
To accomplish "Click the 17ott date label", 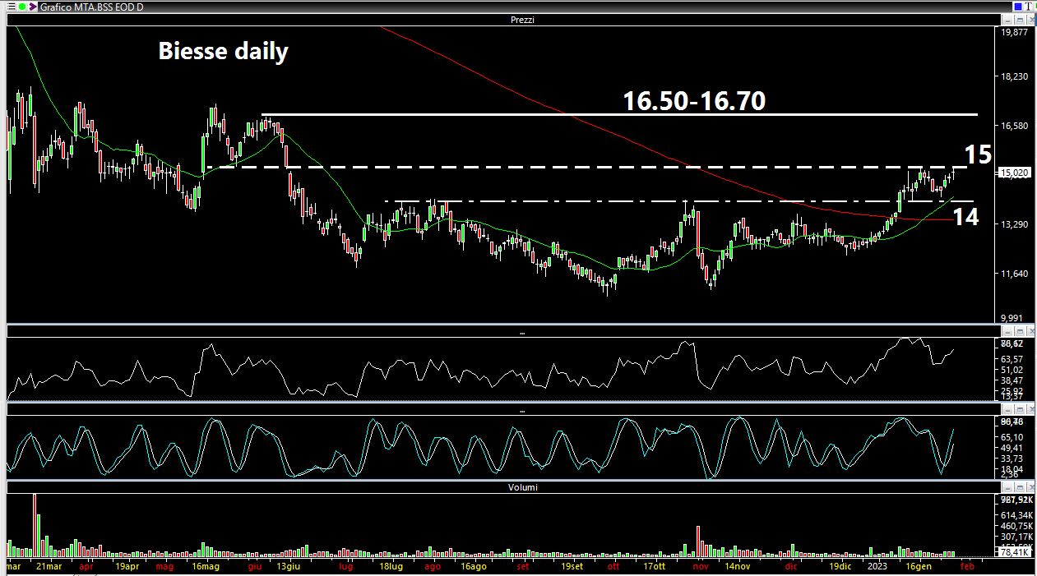I will click(x=654, y=567).
